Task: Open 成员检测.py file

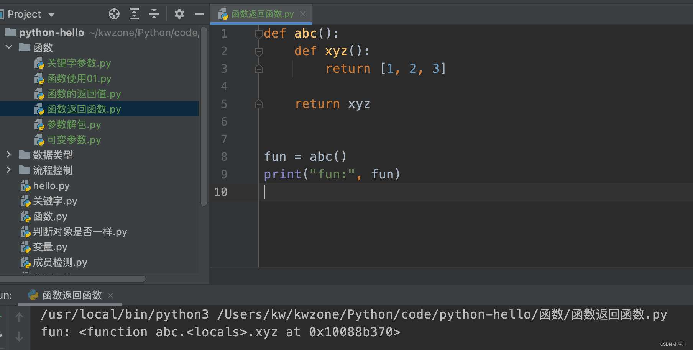Action: pos(60,262)
